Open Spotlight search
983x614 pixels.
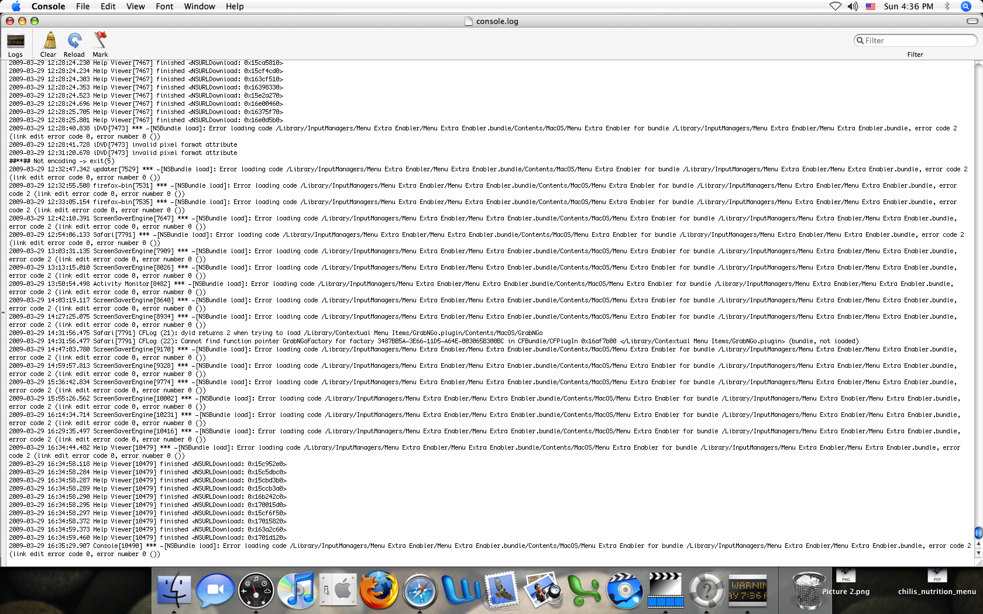(x=966, y=6)
